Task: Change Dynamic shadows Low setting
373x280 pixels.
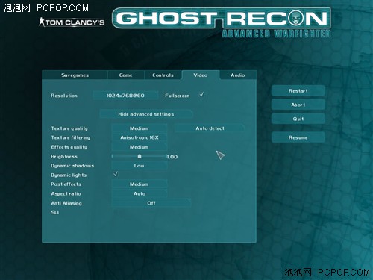Action: (140, 166)
